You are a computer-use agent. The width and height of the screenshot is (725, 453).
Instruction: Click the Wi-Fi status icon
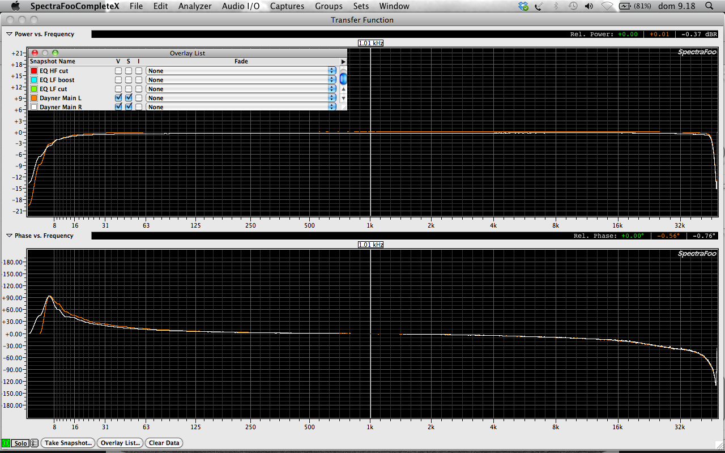[607, 6]
